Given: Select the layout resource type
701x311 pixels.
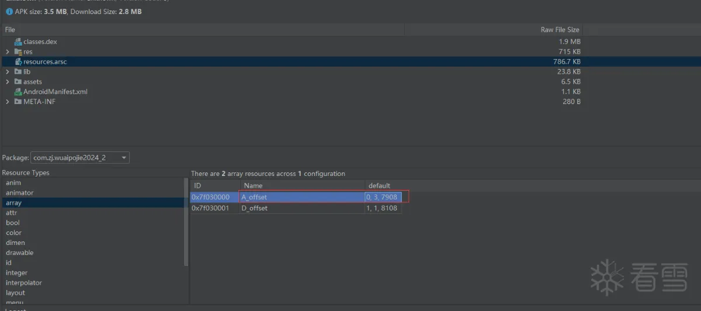Looking at the screenshot, I should [16, 293].
